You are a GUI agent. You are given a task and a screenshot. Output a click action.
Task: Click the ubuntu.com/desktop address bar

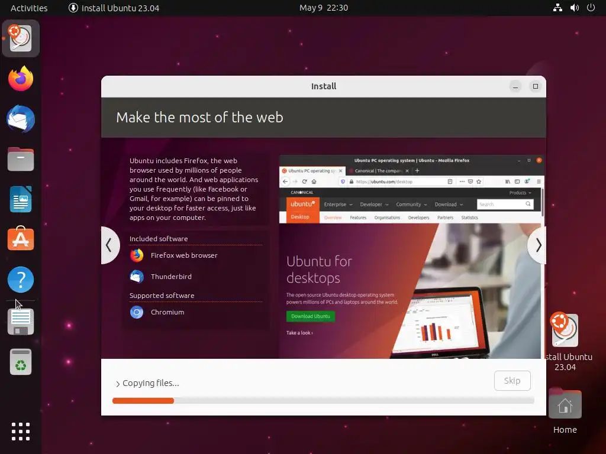tap(397, 181)
